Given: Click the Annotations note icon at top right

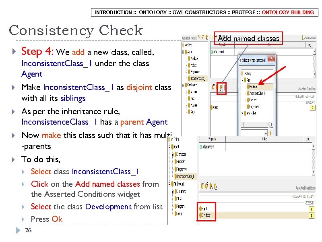Looking at the screenshot, I should (x=303, y=37).
